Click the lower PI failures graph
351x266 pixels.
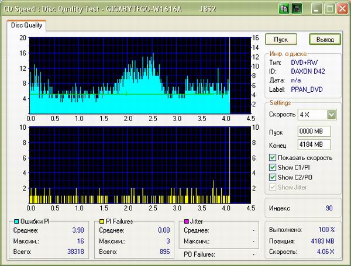point(129,164)
